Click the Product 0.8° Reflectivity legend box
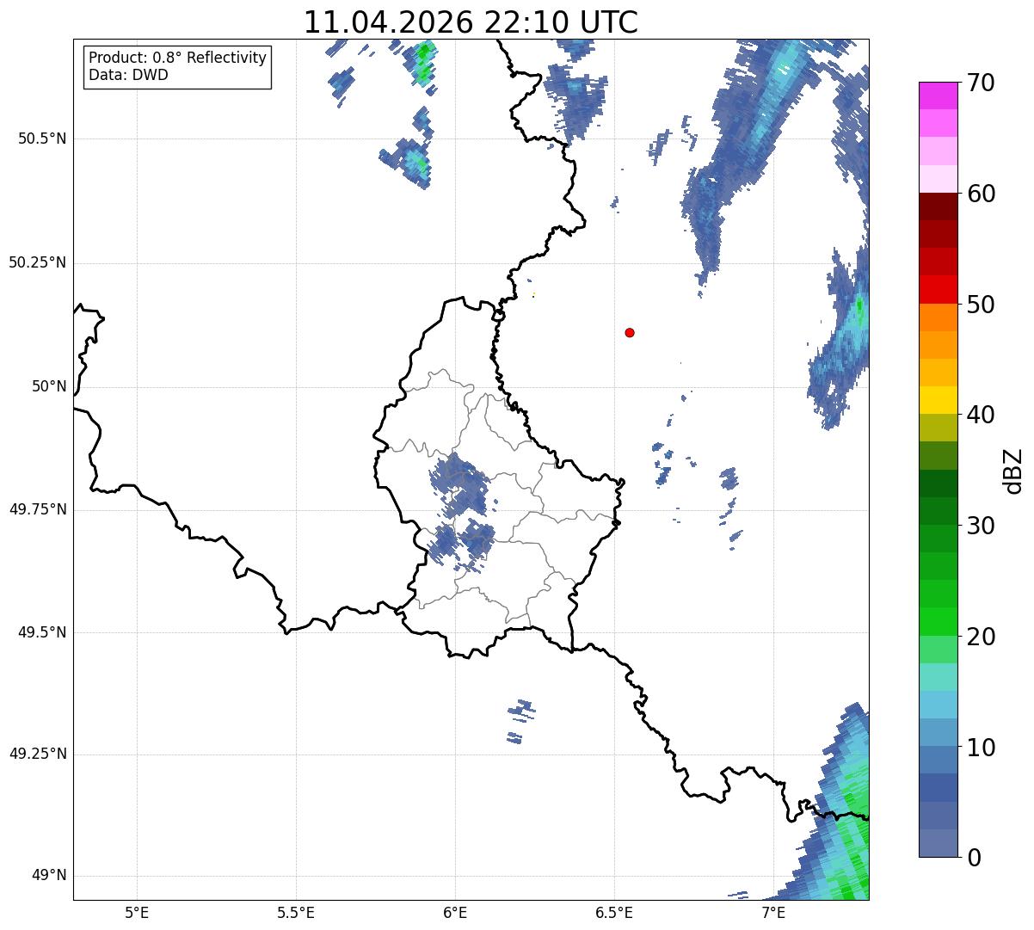Image resolution: width=1034 pixels, height=930 pixels. 178,66
